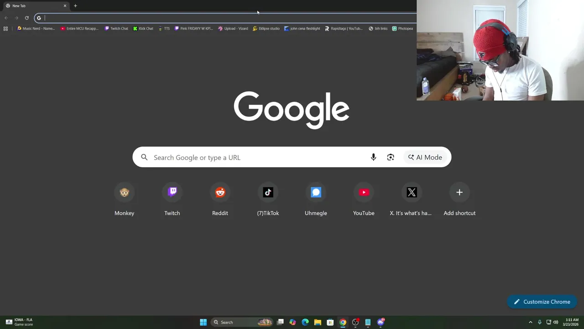584x329 pixels.
Task: Open Microsoft Edge from the taskbar
Action: click(305, 322)
